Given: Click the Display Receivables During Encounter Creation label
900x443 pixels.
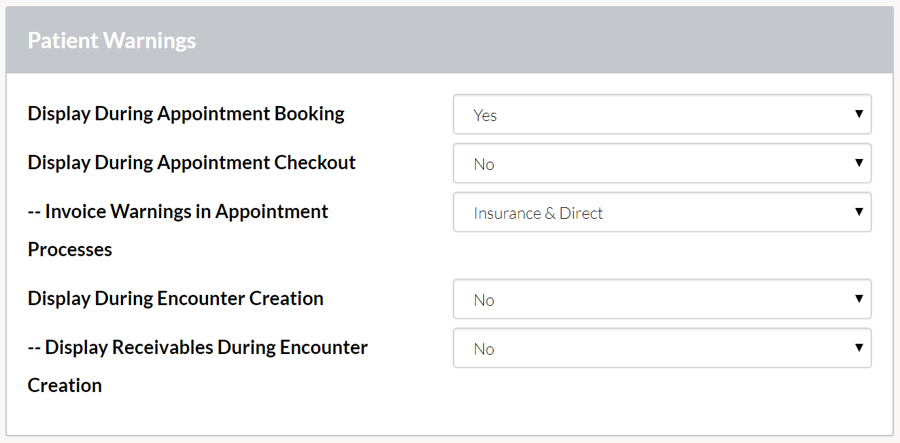Looking at the screenshot, I should point(198,366).
